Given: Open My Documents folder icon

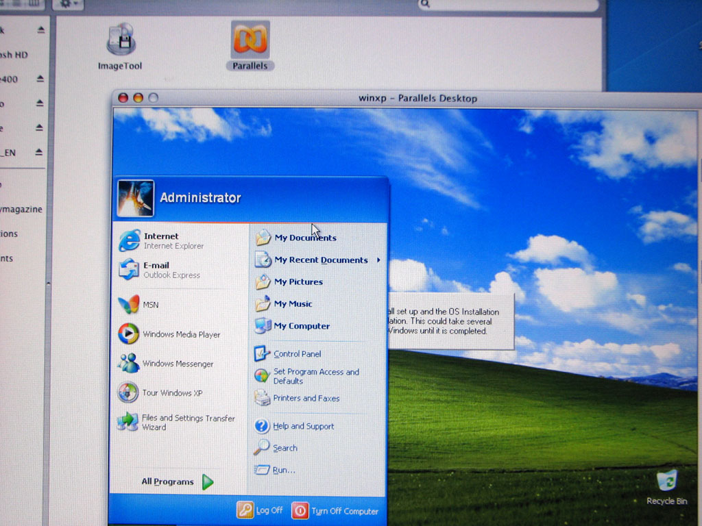Looking at the screenshot, I should (x=263, y=238).
